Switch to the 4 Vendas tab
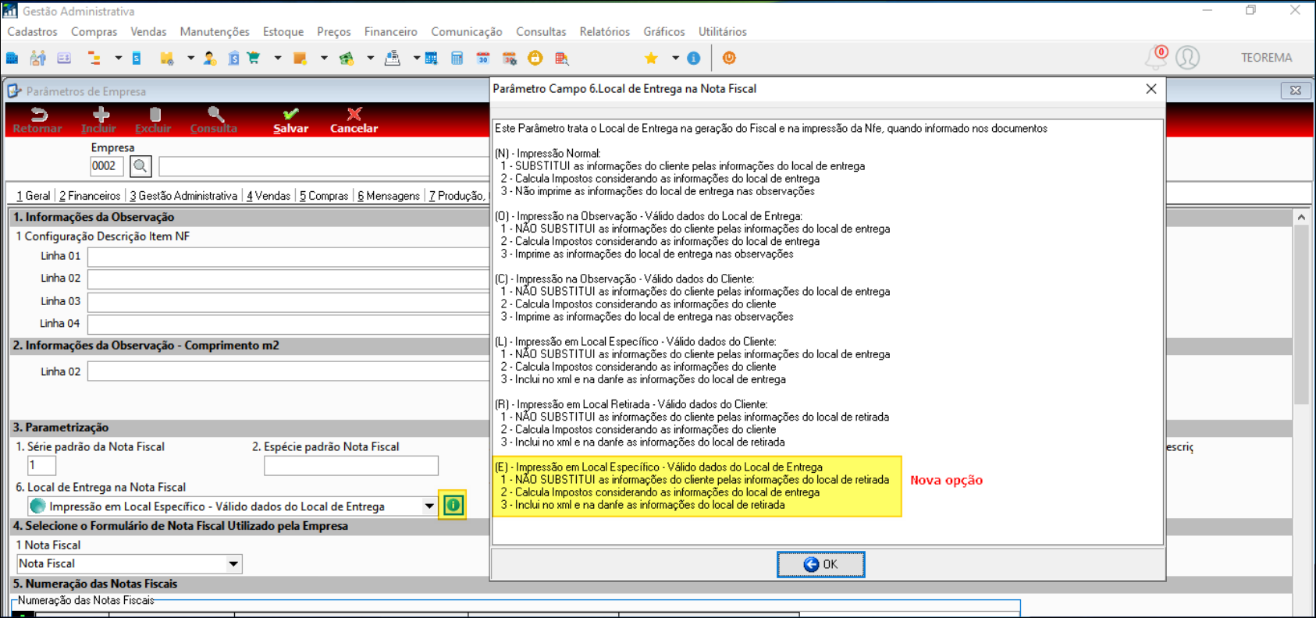 (268, 196)
